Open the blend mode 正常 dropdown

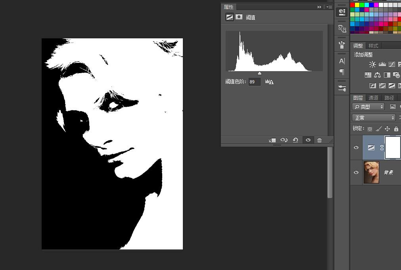click(x=374, y=118)
